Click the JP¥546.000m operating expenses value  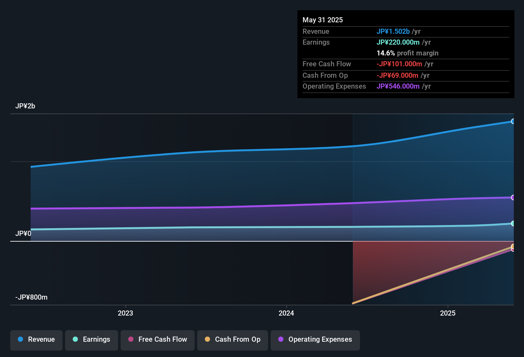pyautogui.click(x=398, y=86)
